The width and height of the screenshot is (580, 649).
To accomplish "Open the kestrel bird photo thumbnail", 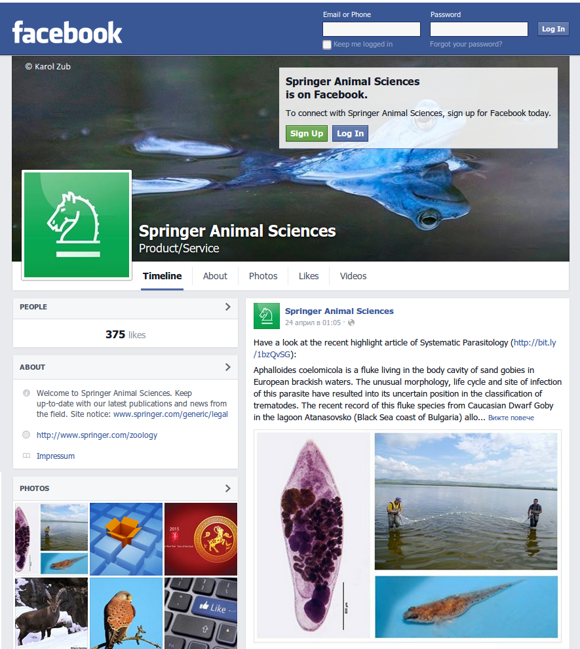I will point(126,613).
